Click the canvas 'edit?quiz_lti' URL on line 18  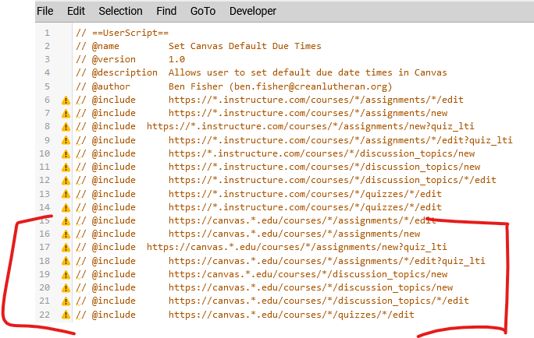327,261
